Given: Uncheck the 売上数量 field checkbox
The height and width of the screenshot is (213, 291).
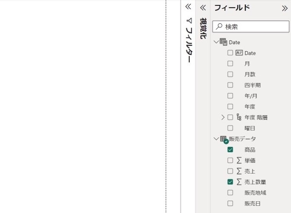Looking at the screenshot, I should coord(230,182).
